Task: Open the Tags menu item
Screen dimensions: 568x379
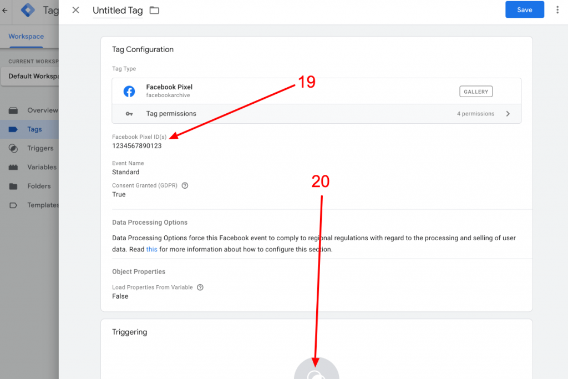Action: pos(35,129)
